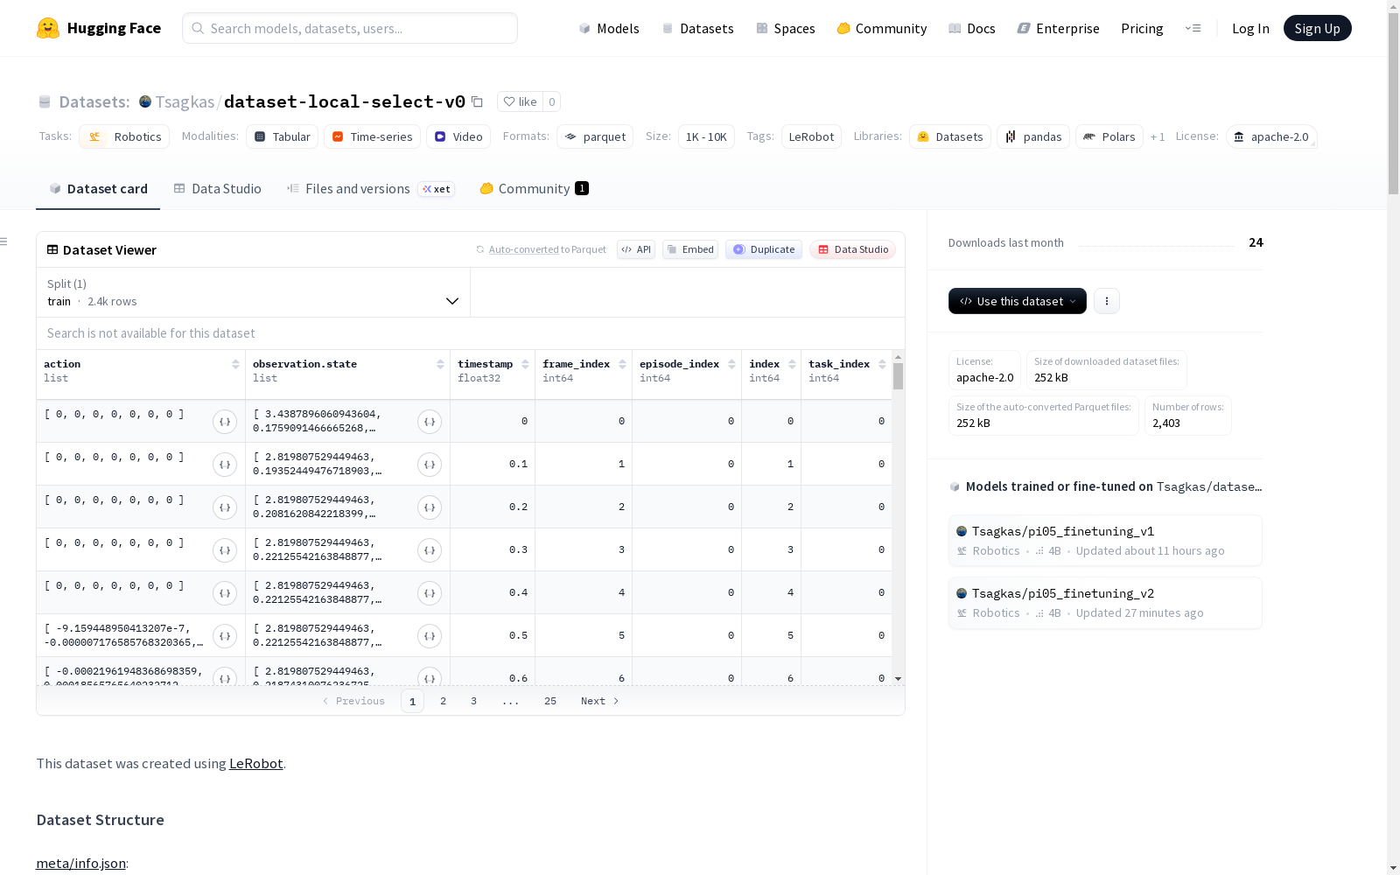The height and width of the screenshot is (875, 1400).
Task: Click the page vertical scrollbar
Action: point(1393,105)
